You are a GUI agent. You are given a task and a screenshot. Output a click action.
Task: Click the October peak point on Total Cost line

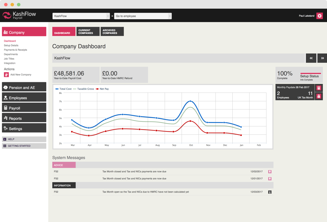click(x=191, y=101)
